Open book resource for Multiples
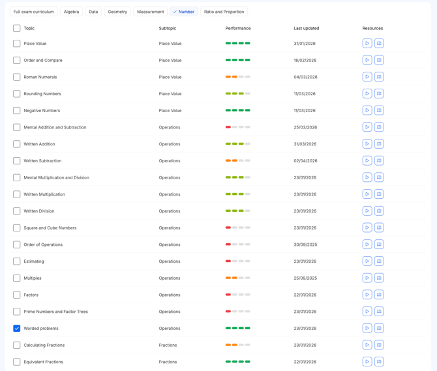Screen dimensions: 437x371 point(379,278)
